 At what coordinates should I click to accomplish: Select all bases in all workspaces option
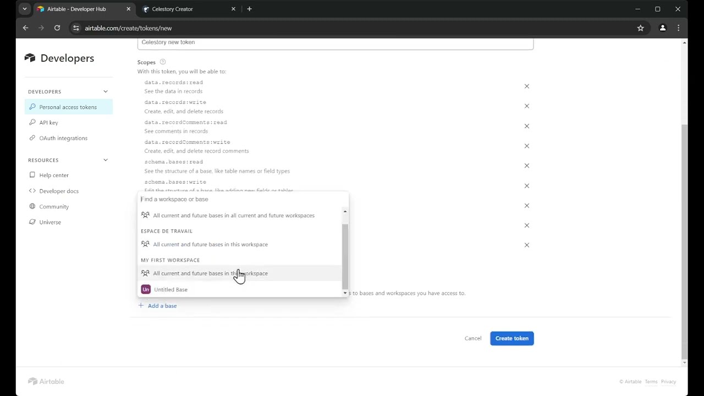(x=240, y=216)
